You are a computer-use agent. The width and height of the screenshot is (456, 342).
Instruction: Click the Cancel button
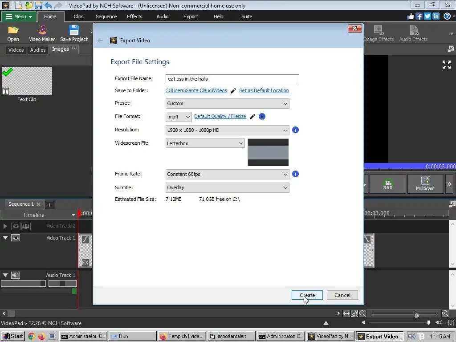click(x=342, y=295)
